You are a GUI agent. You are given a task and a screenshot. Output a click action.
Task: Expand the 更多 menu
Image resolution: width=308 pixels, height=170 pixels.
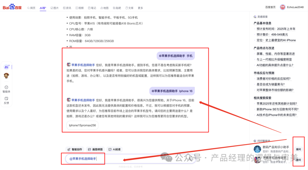pos(140,8)
